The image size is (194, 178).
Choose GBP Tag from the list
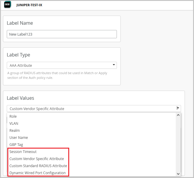16,145
